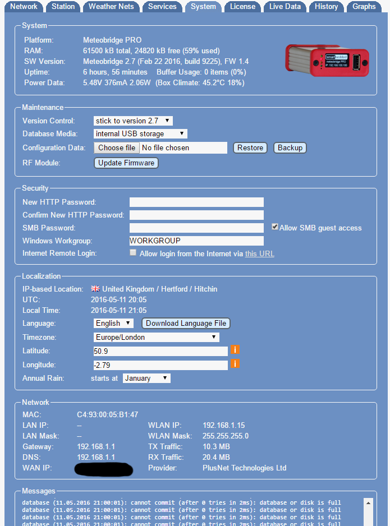Click the orange info icon beside Latitude
Screen dimensions: 390x526
(x=235, y=350)
